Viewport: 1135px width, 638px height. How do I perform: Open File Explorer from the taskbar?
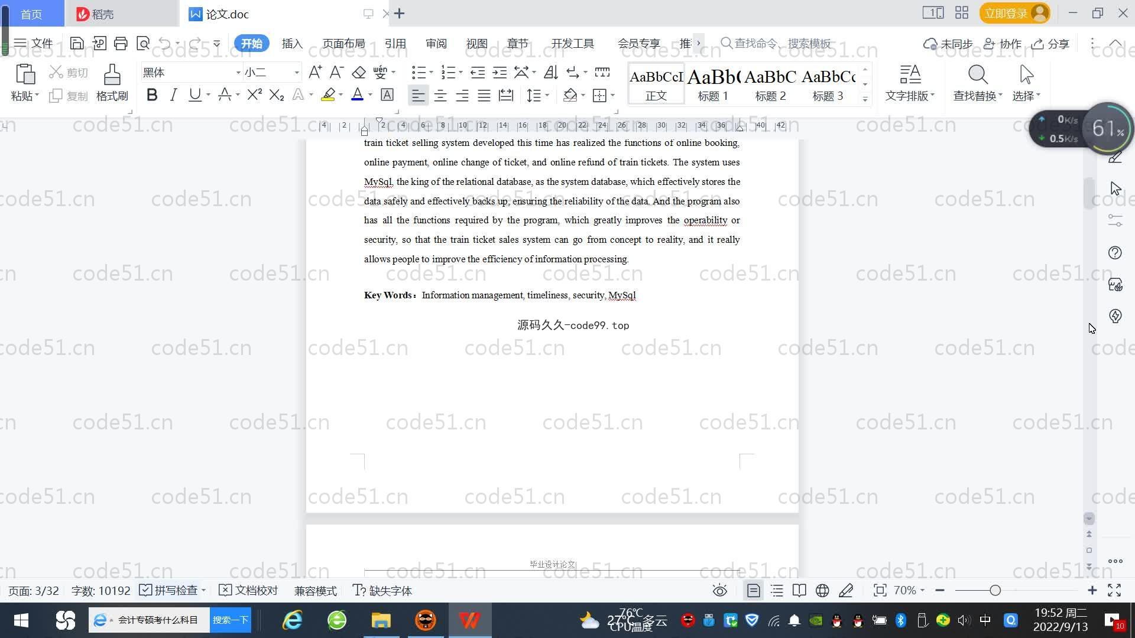[x=381, y=620]
